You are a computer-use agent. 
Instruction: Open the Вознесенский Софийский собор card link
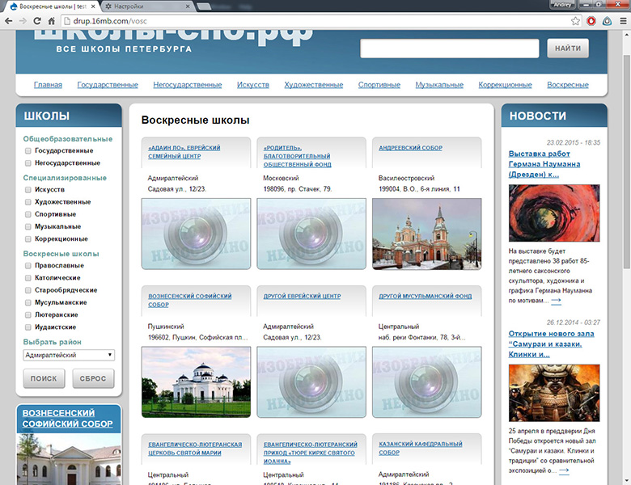coord(189,301)
